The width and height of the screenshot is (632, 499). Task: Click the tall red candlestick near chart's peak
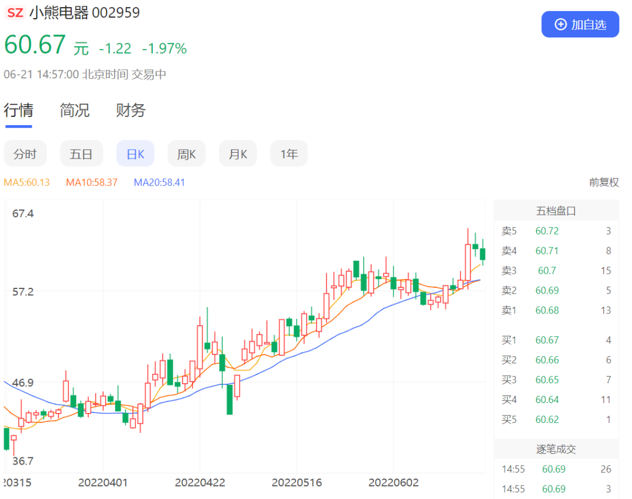[468, 262]
